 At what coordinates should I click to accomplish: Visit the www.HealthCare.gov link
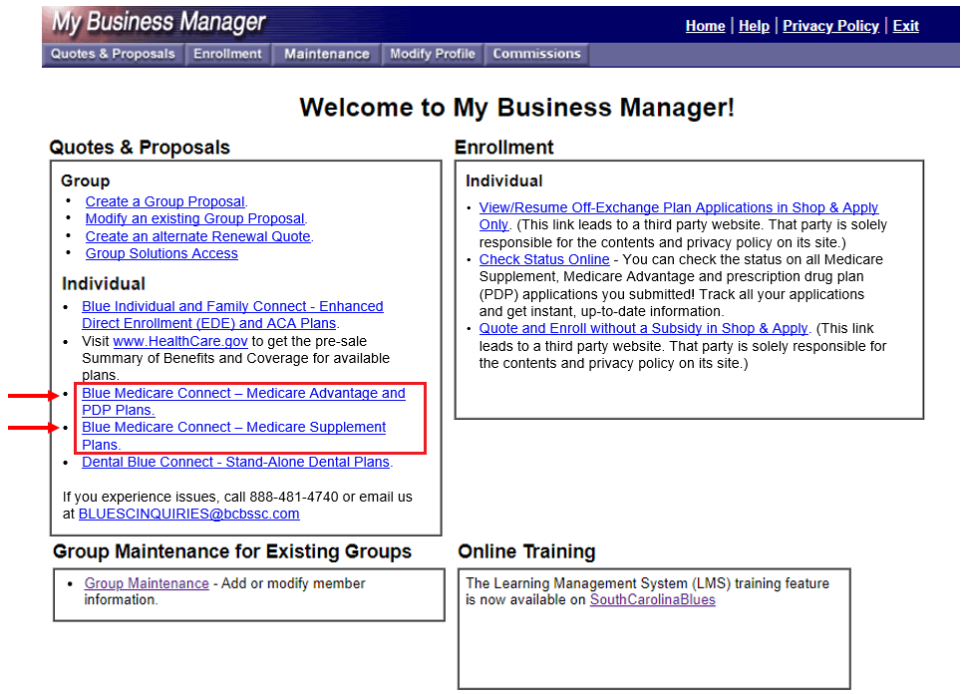coord(180,340)
